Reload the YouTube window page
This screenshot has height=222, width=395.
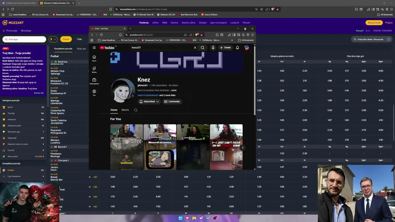coord(101,35)
